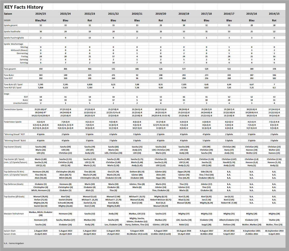Select the '"Winning Streak" BLAU' label
Image resolution: width=289 pixels, height=251 pixels.
[15, 141]
